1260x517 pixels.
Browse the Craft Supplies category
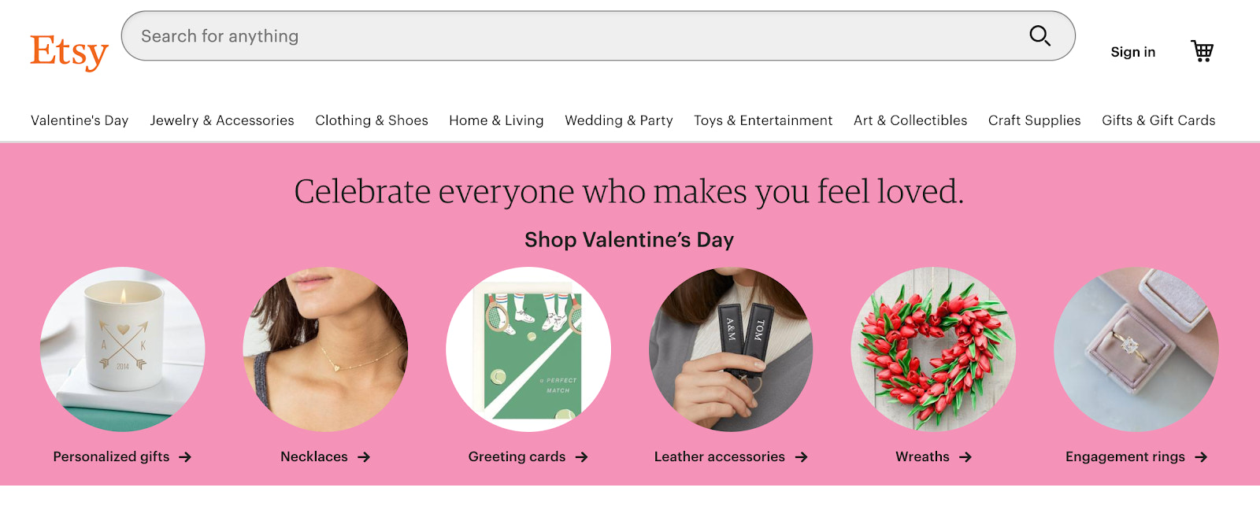pos(1033,120)
